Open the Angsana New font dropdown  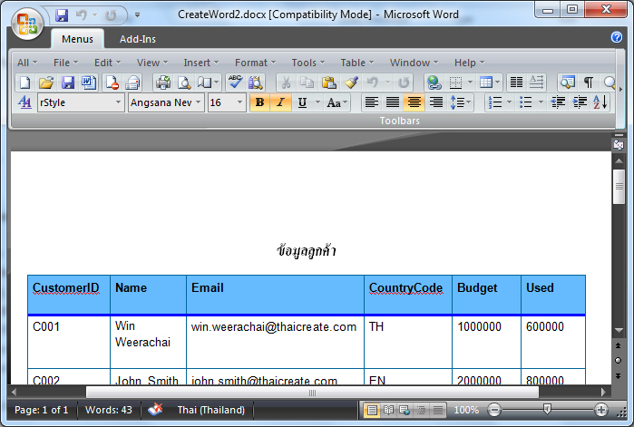point(198,102)
